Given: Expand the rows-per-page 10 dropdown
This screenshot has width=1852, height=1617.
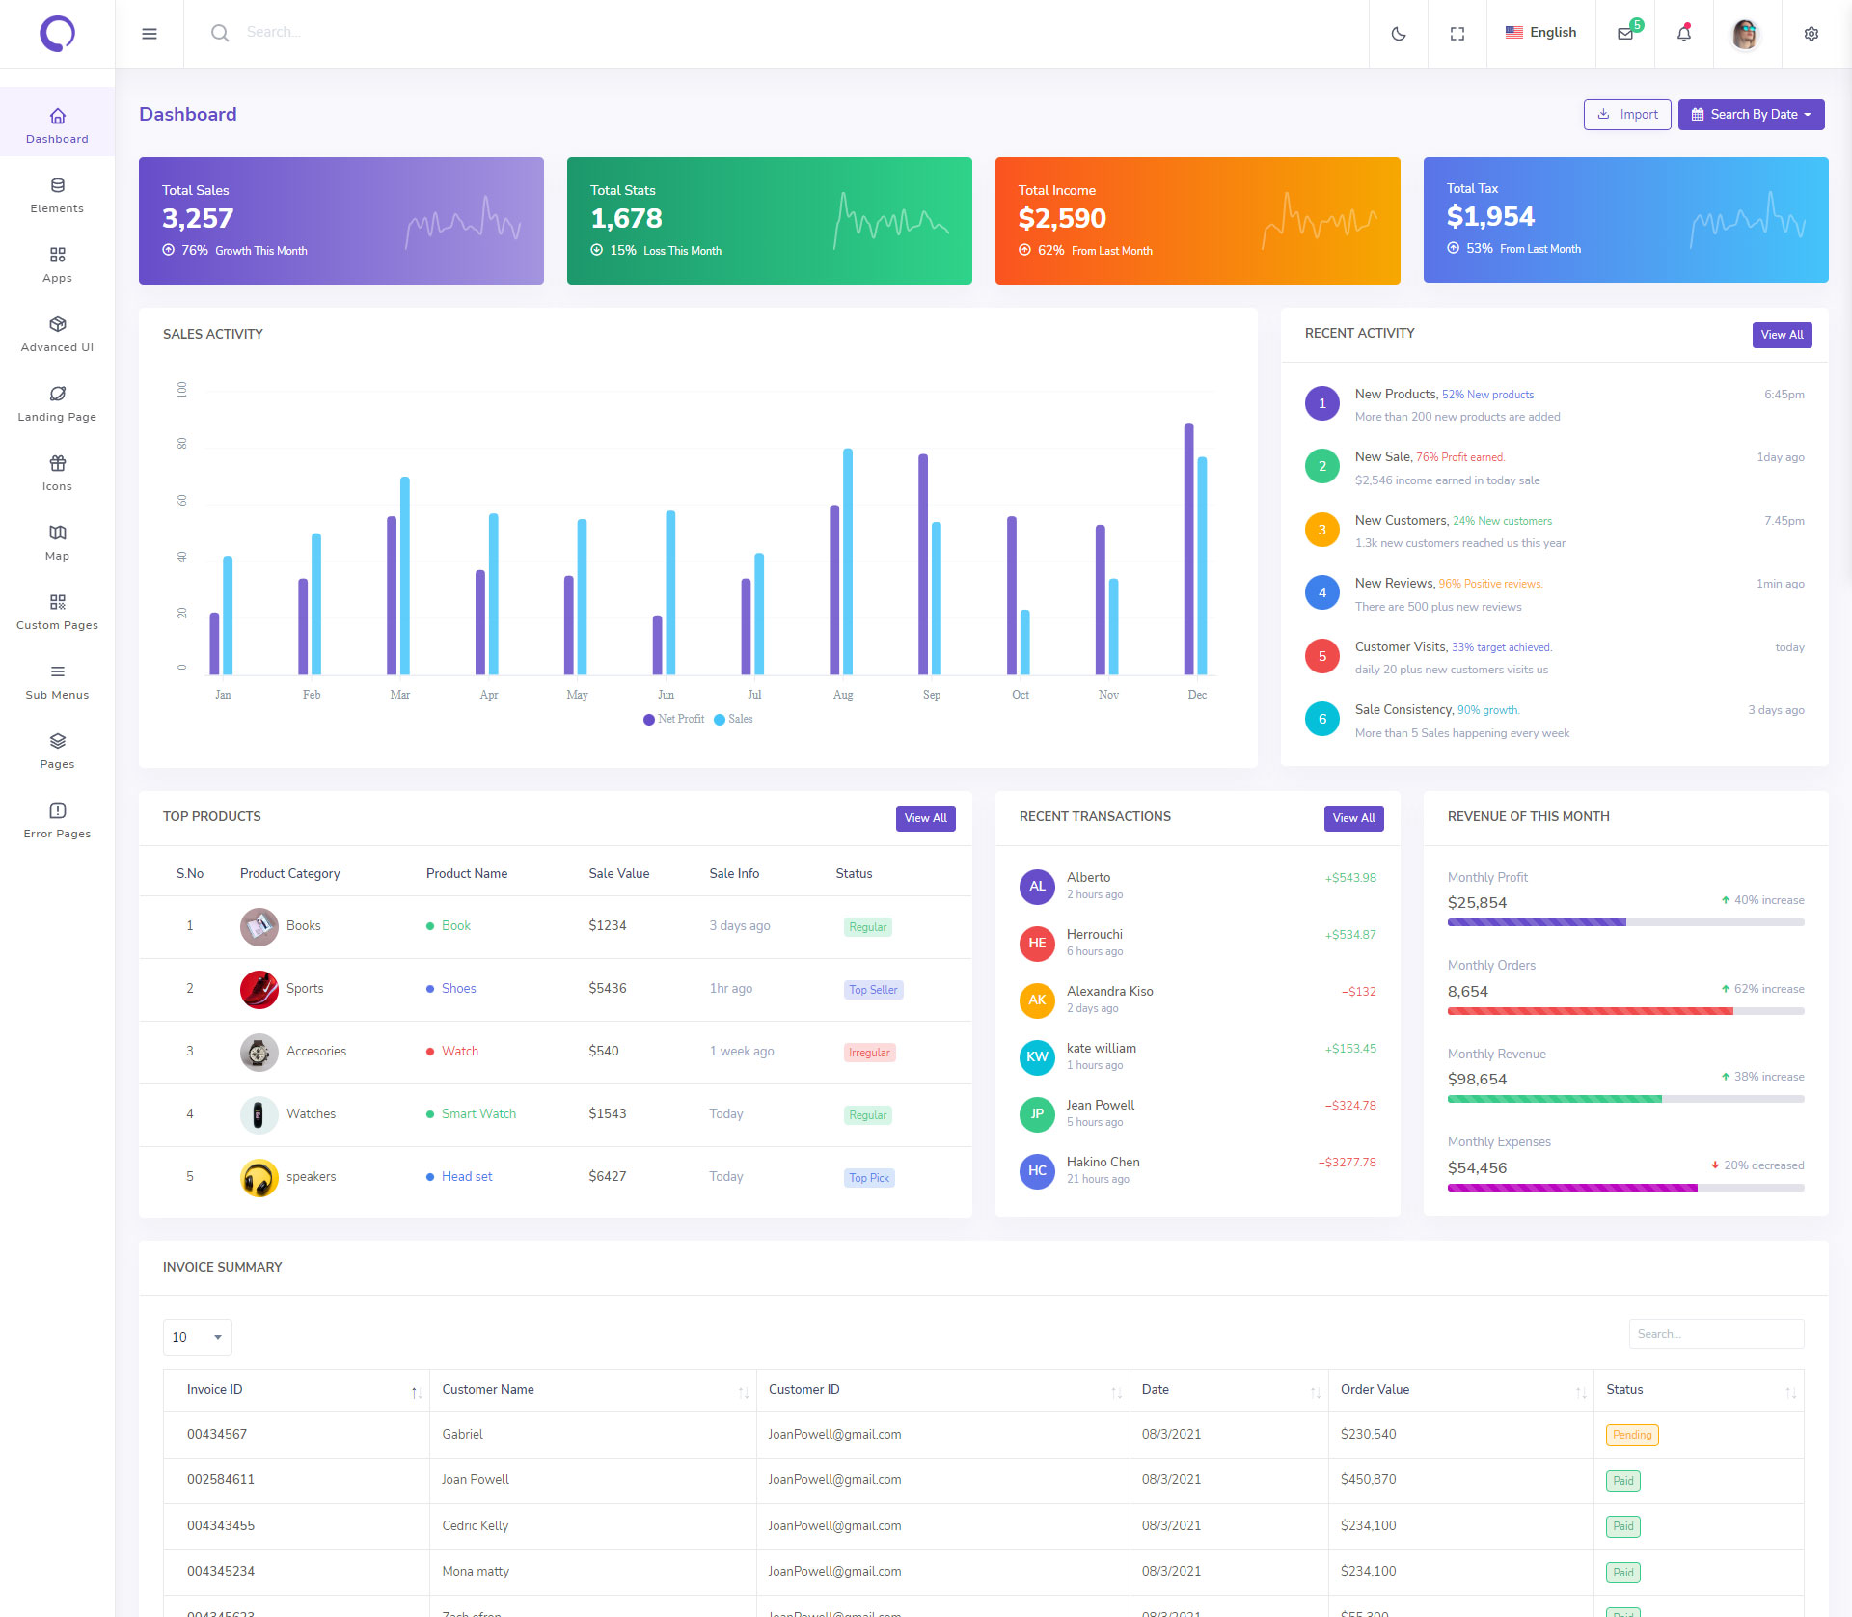Looking at the screenshot, I should (197, 1337).
